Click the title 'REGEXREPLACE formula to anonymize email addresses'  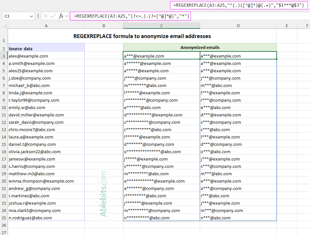click(x=142, y=36)
